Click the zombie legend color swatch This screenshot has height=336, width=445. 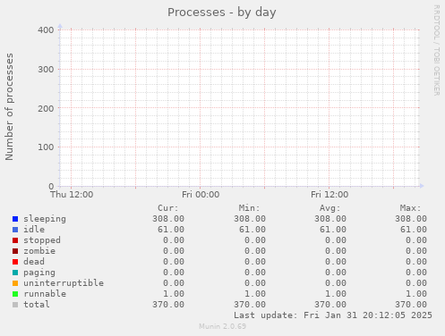click(15, 251)
